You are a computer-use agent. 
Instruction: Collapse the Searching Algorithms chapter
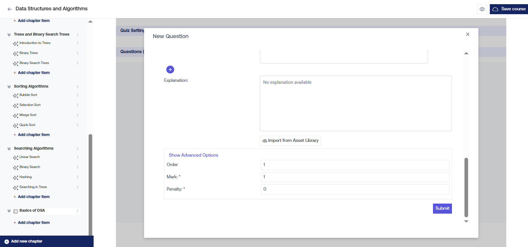(x=9, y=149)
